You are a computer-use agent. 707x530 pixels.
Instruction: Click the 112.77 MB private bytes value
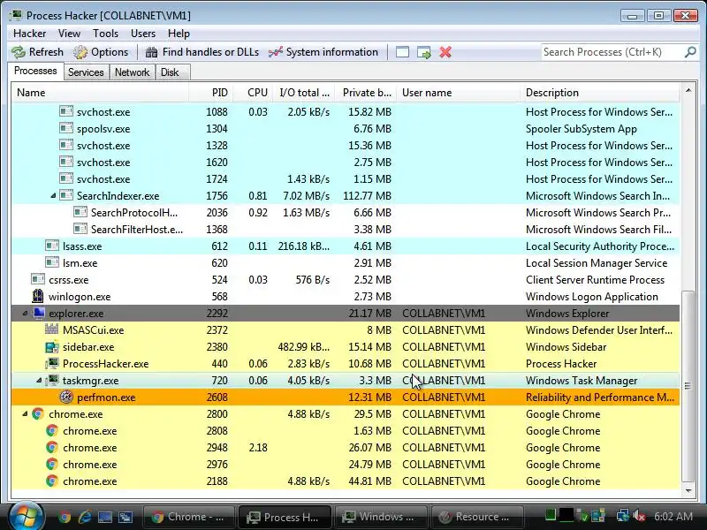pyautogui.click(x=367, y=196)
